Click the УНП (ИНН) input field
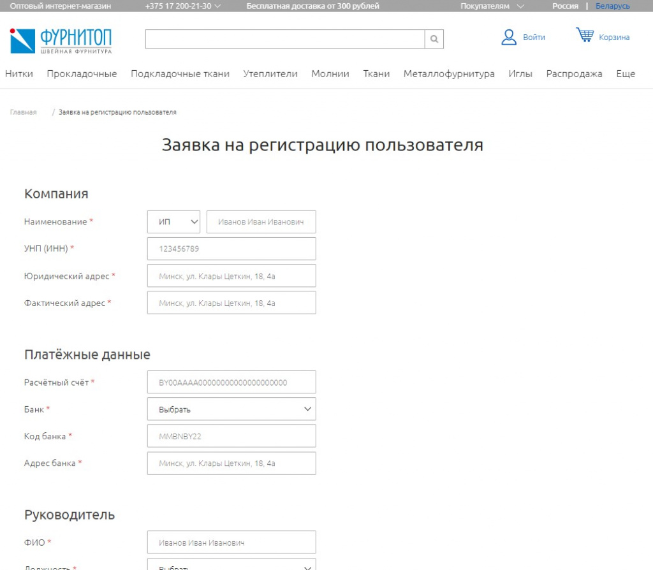 pyautogui.click(x=231, y=248)
